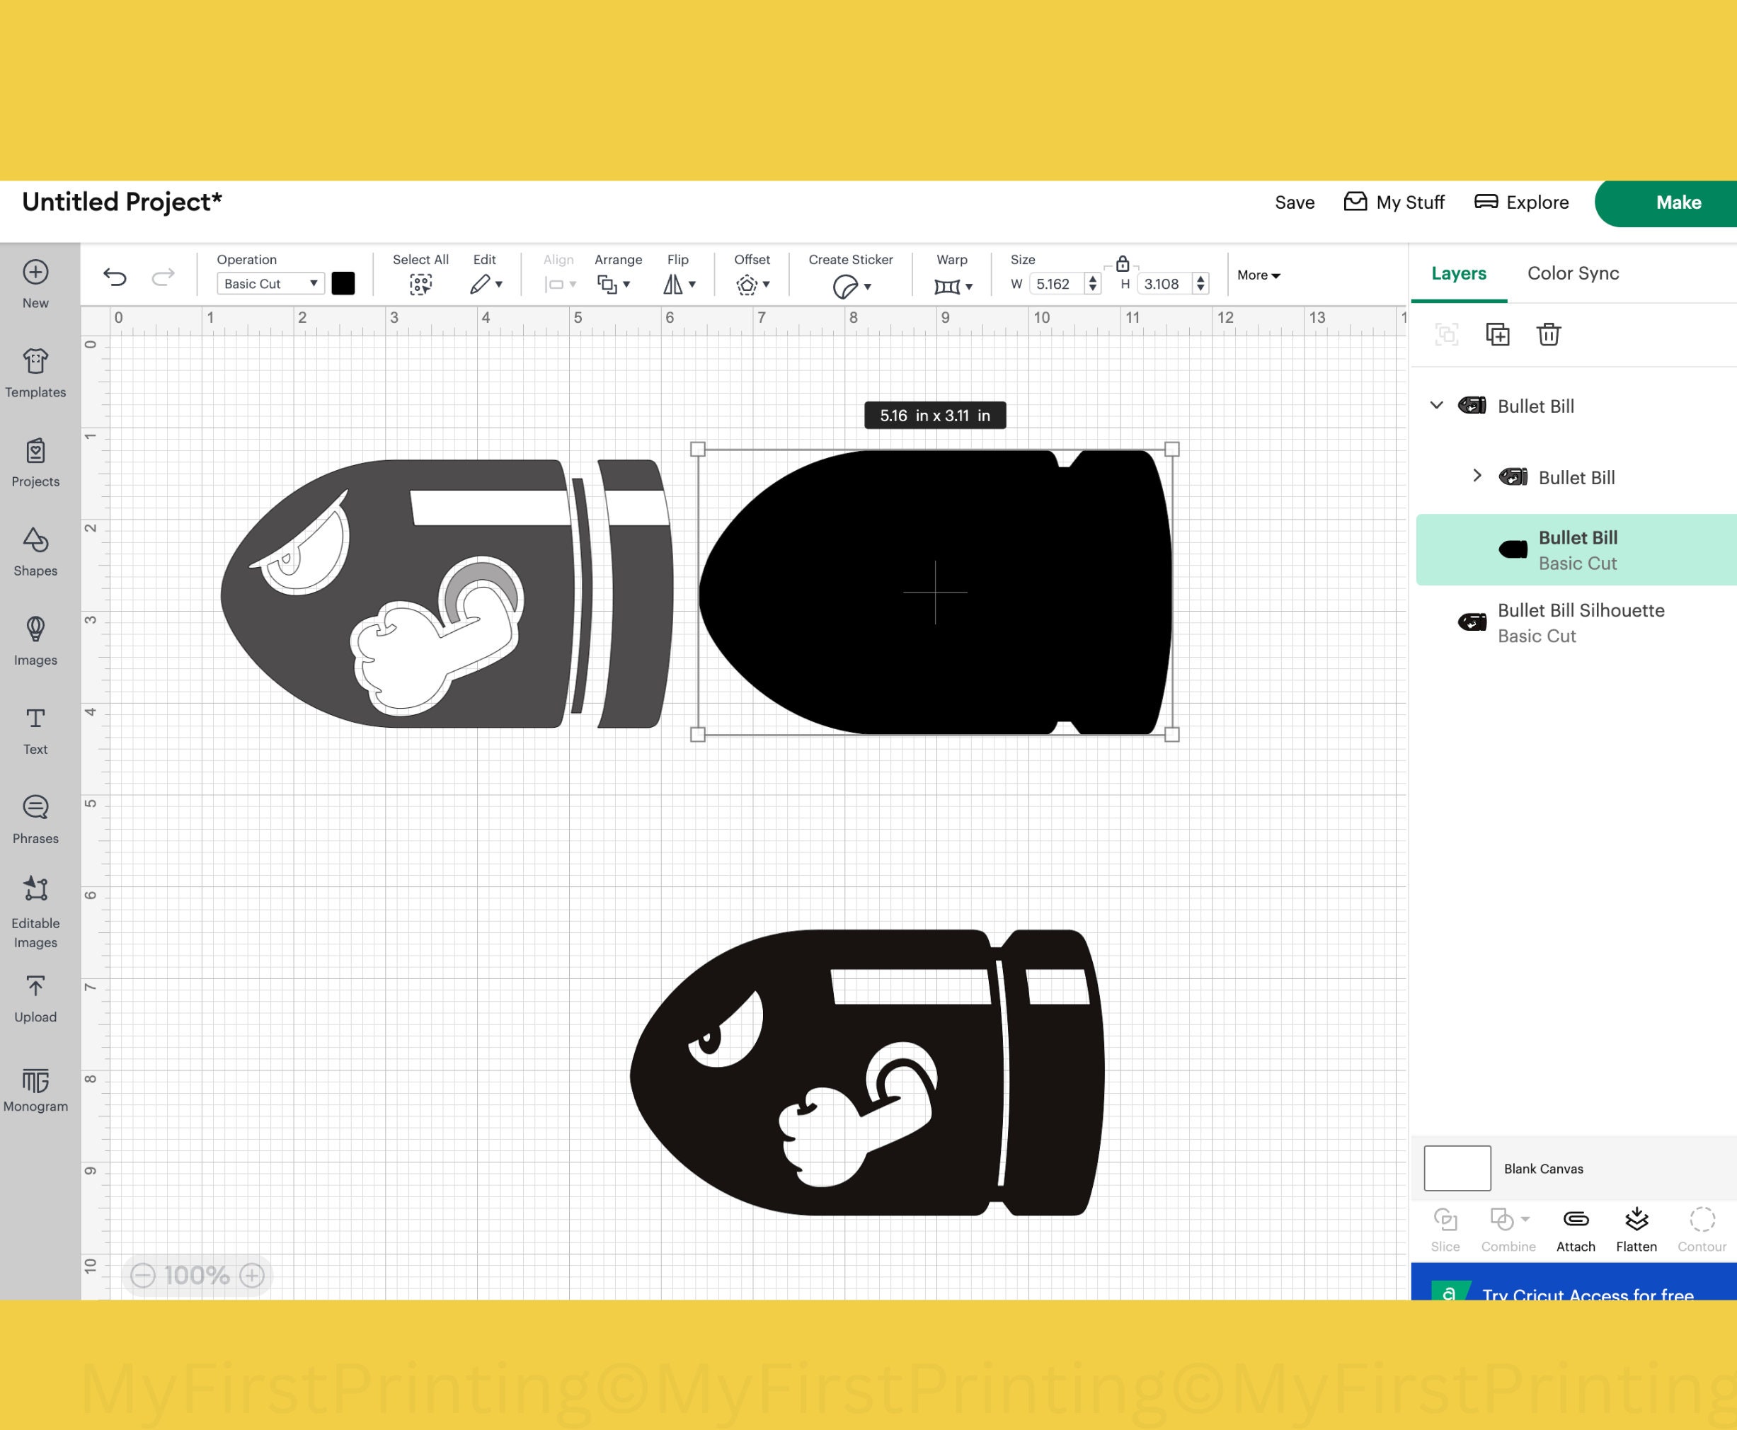The width and height of the screenshot is (1737, 1430).
Task: Click the Make button
Action: coord(1678,202)
